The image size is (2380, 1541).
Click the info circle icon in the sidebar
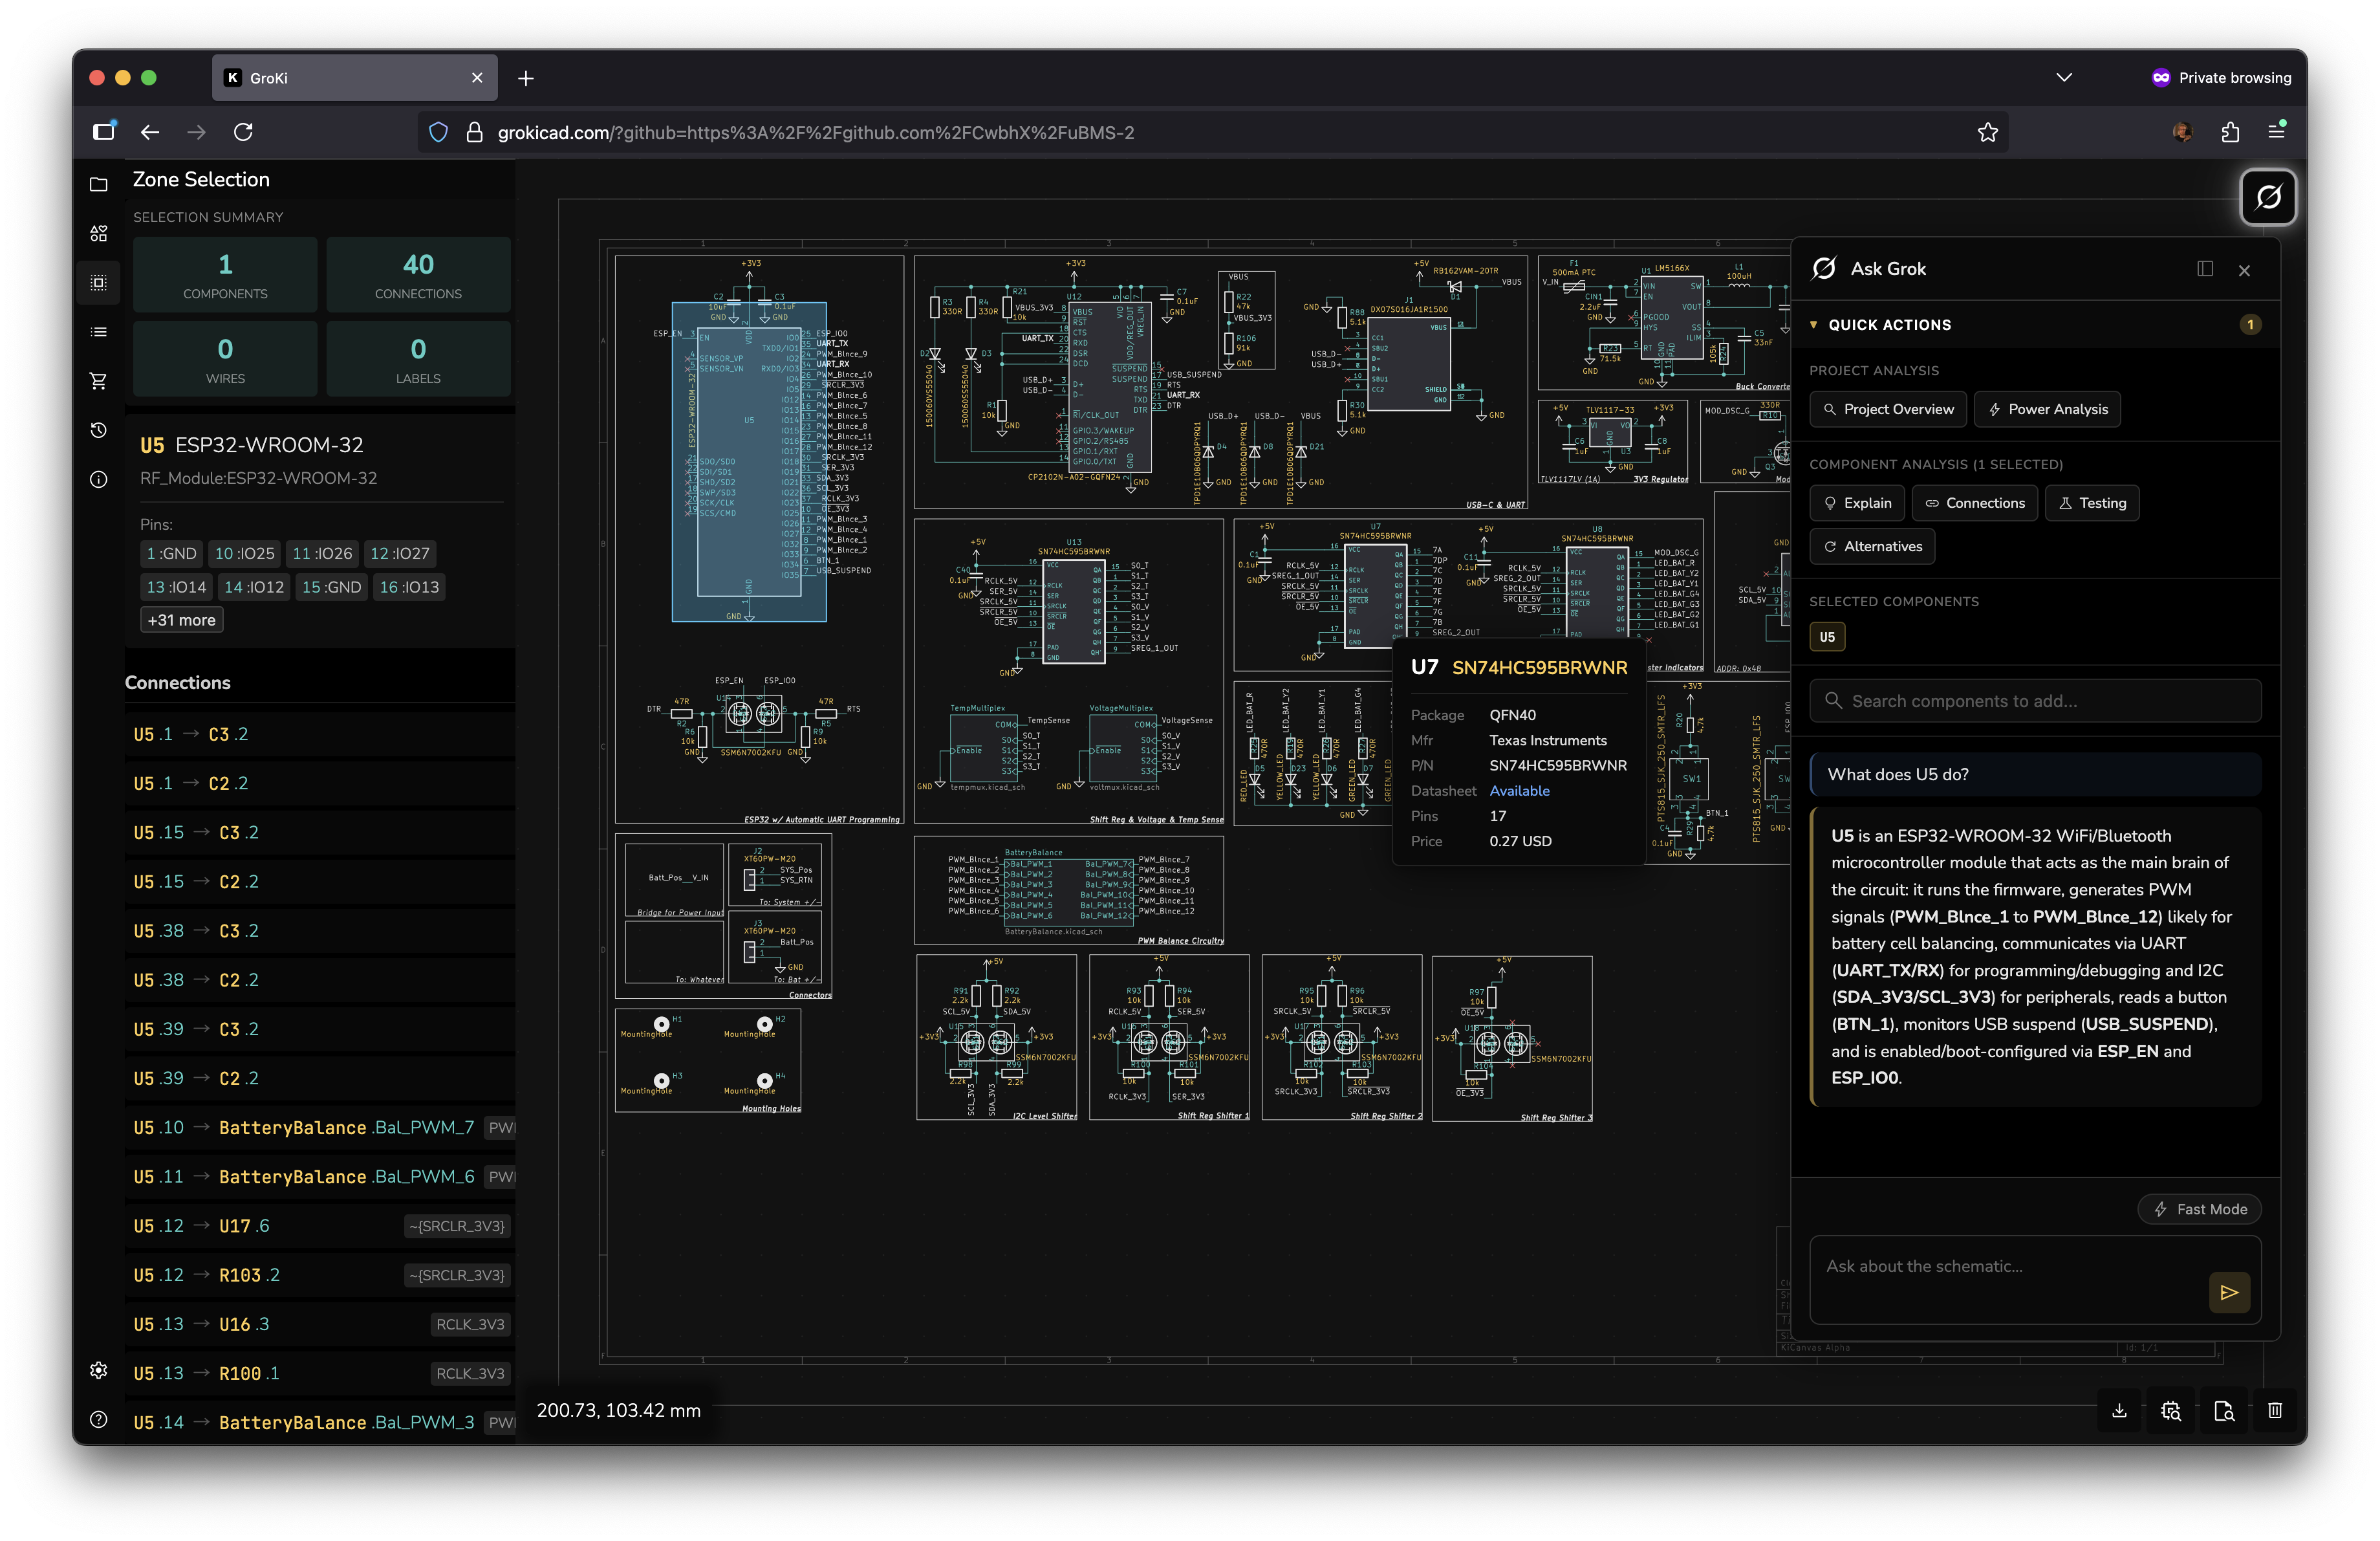(x=98, y=479)
